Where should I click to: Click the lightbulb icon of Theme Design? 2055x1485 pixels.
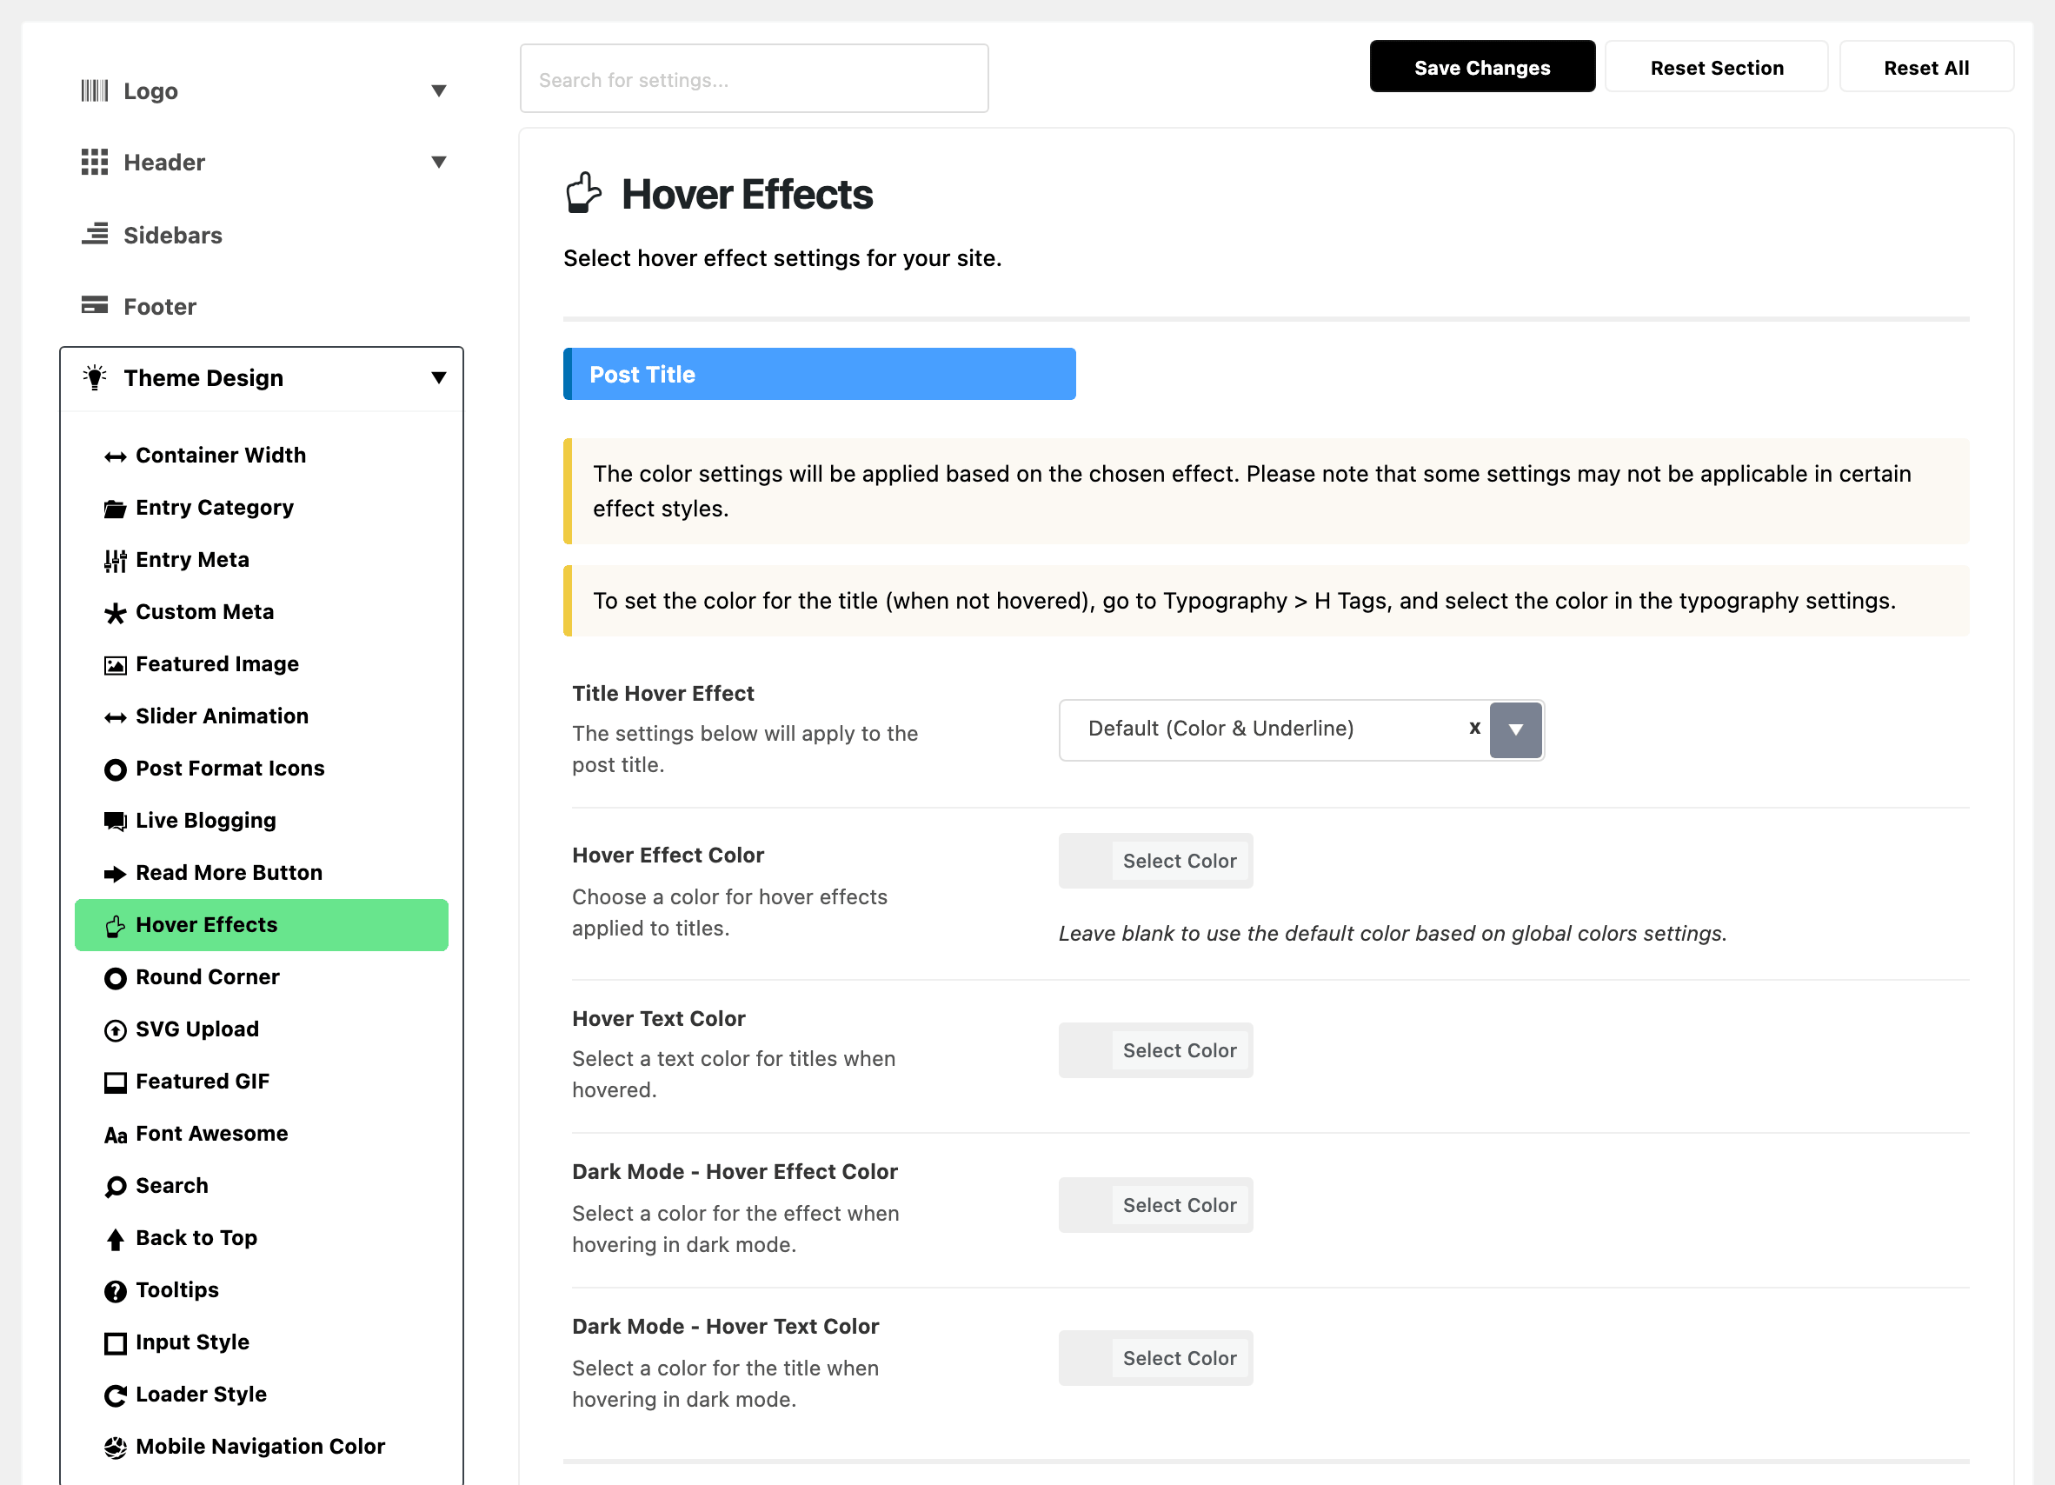coord(94,377)
